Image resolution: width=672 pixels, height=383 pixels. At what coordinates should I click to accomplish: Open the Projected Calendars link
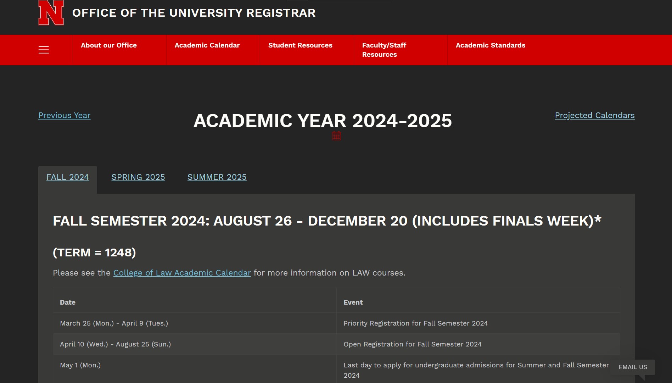pos(594,115)
